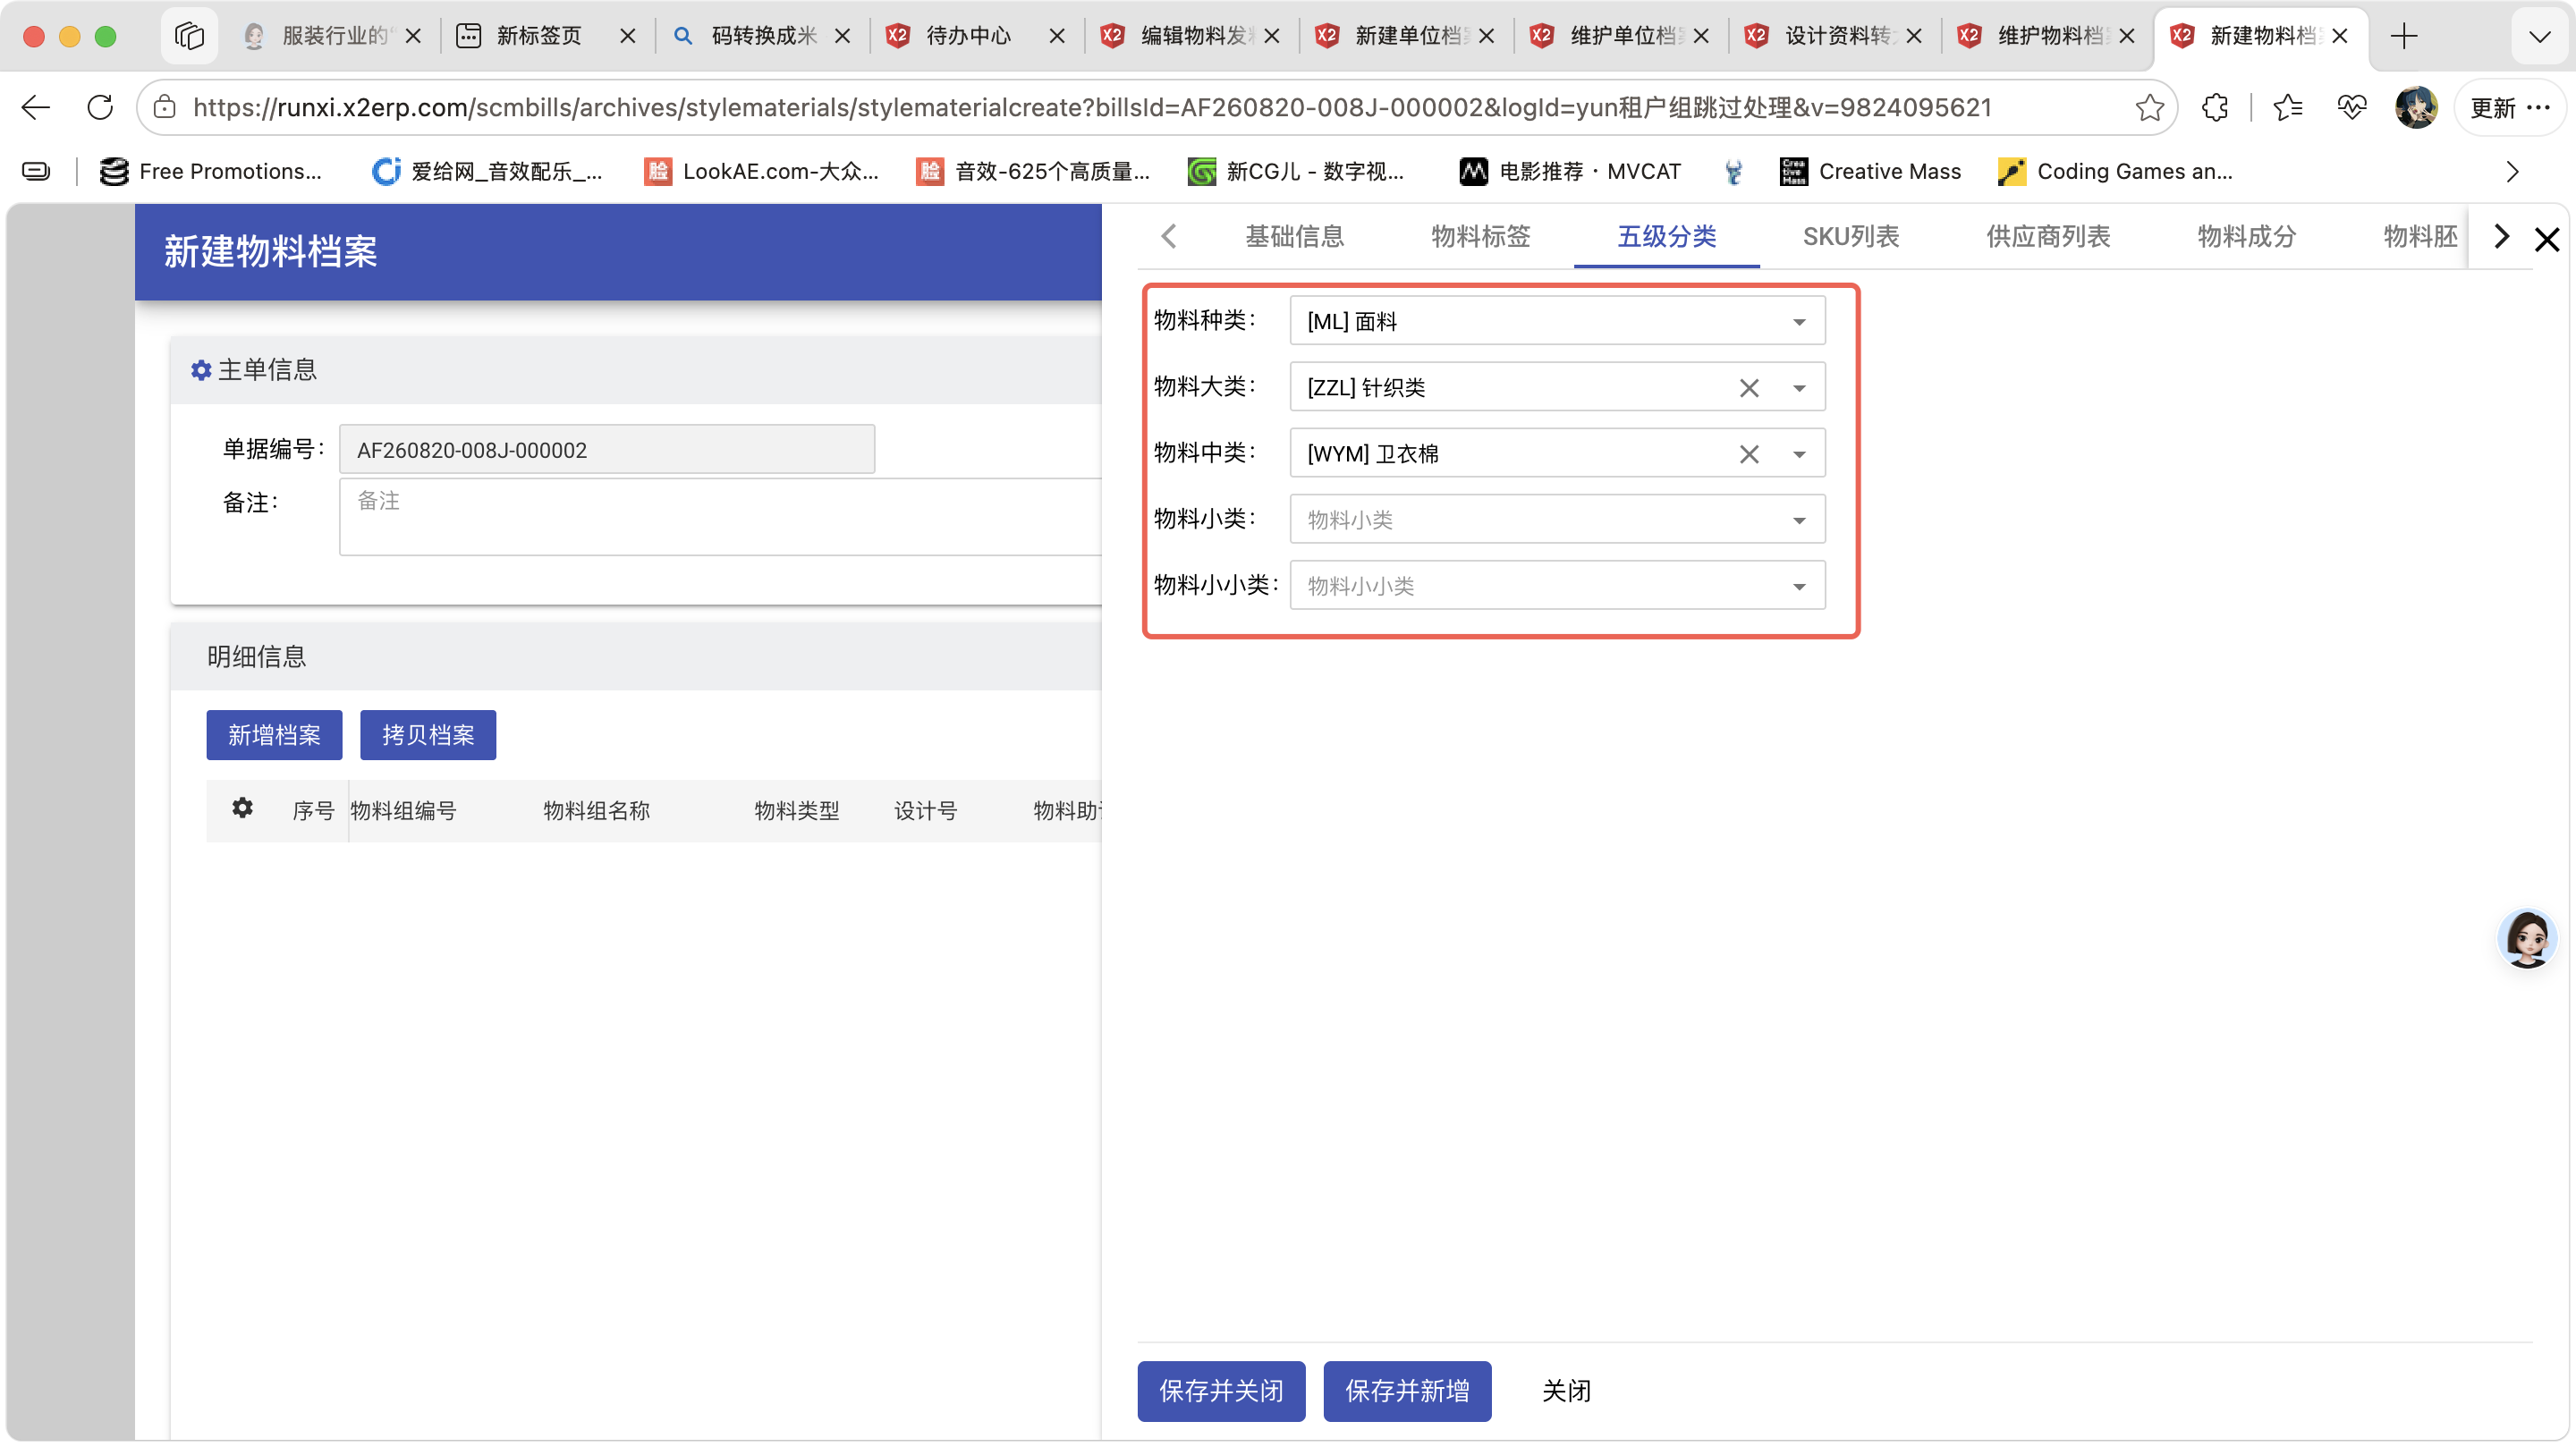Click the browser back arrow
Image resolution: width=2576 pixels, height=1447 pixels.
pyautogui.click(x=36, y=107)
